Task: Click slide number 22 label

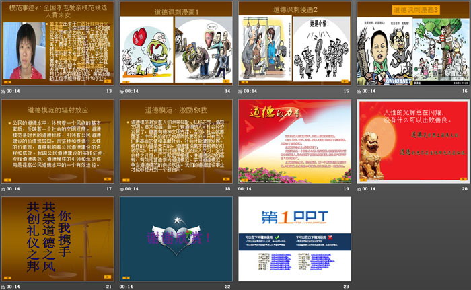Action: coord(227,287)
